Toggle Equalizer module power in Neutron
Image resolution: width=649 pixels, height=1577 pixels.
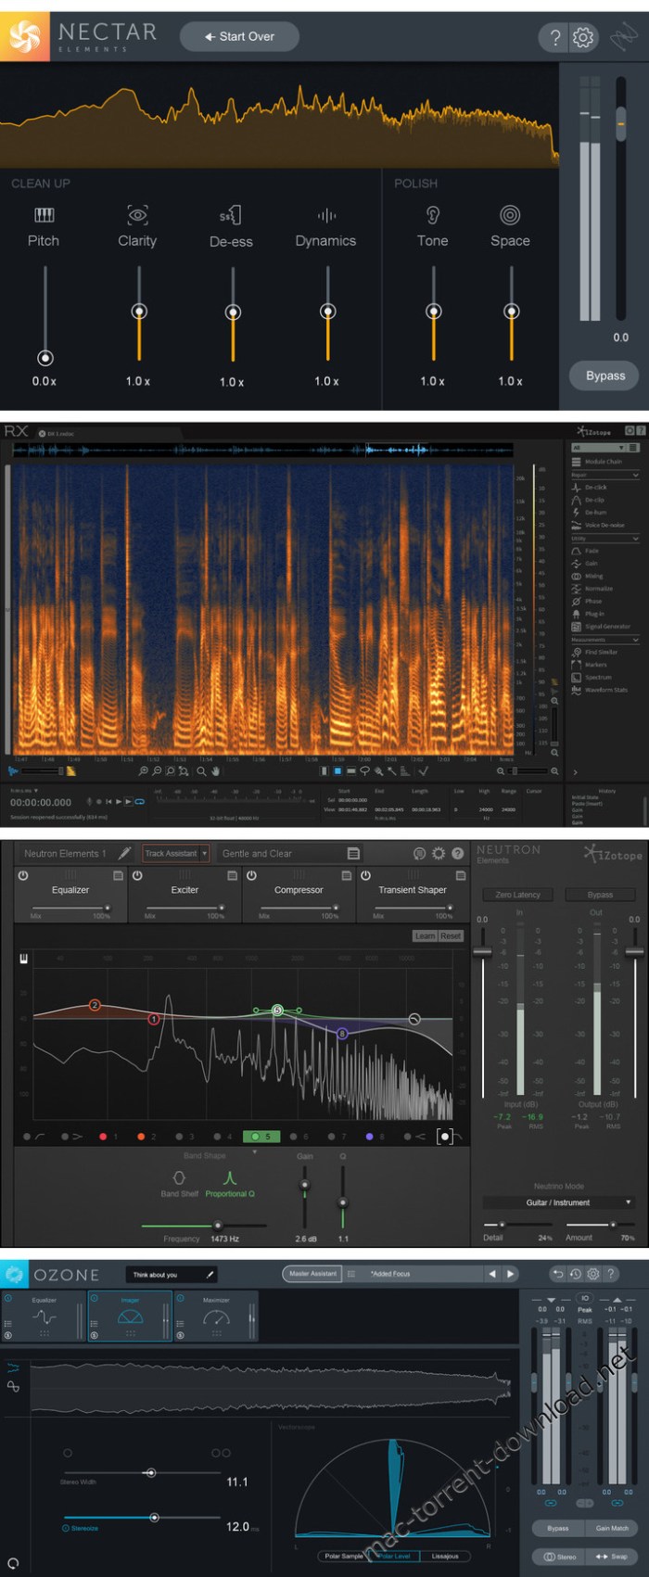[x=23, y=875]
